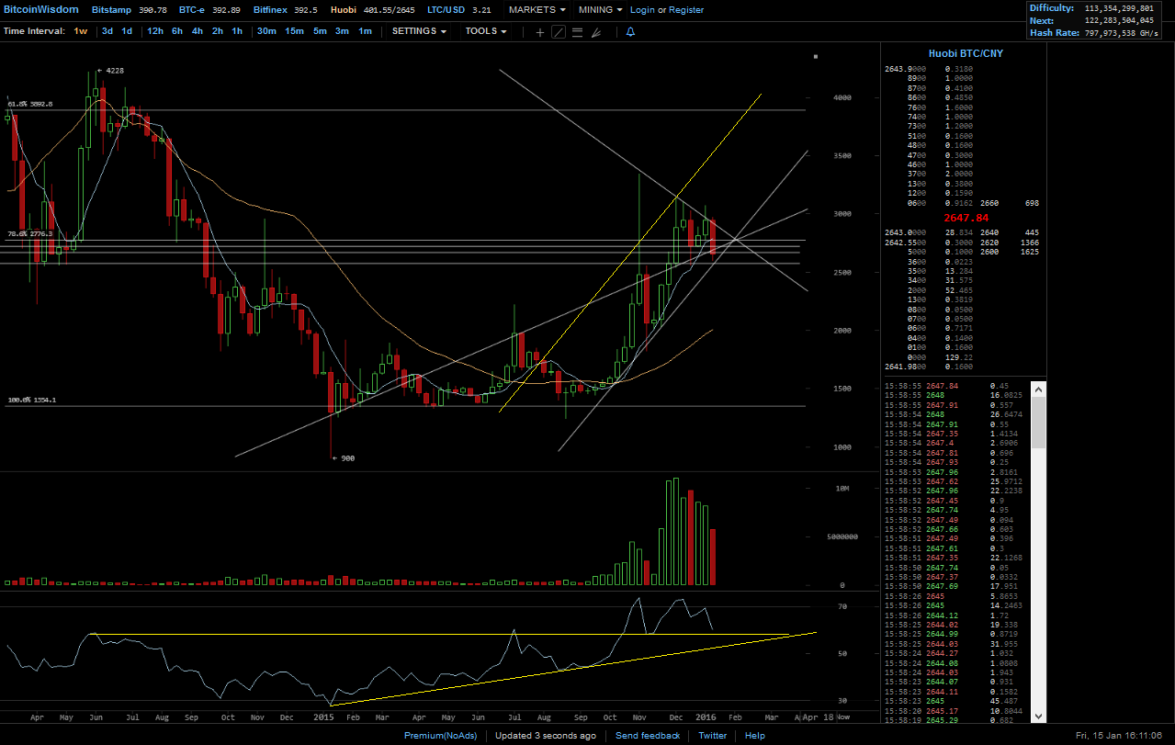The width and height of the screenshot is (1175, 745).
Task: Switch time interval to 15m
Action: pyautogui.click(x=294, y=31)
